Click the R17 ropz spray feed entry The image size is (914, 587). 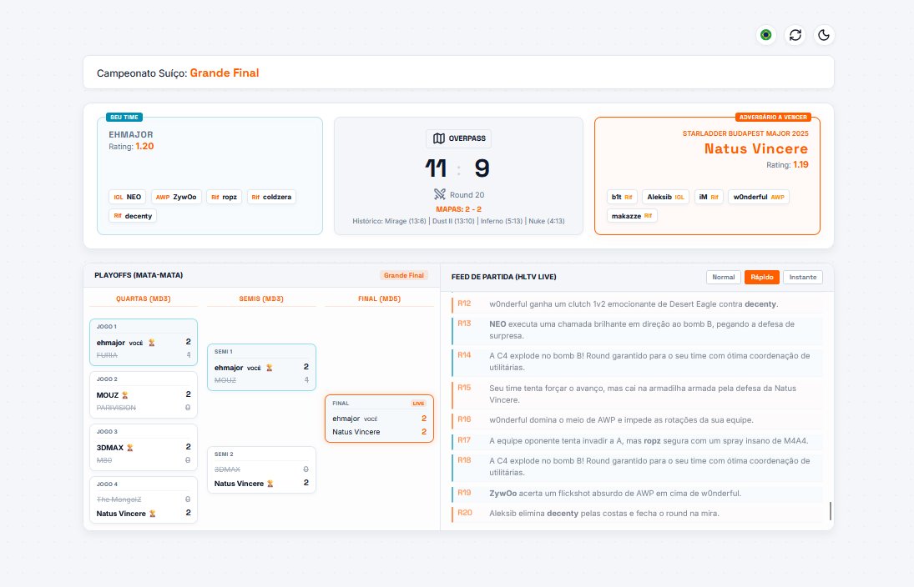coord(637,441)
